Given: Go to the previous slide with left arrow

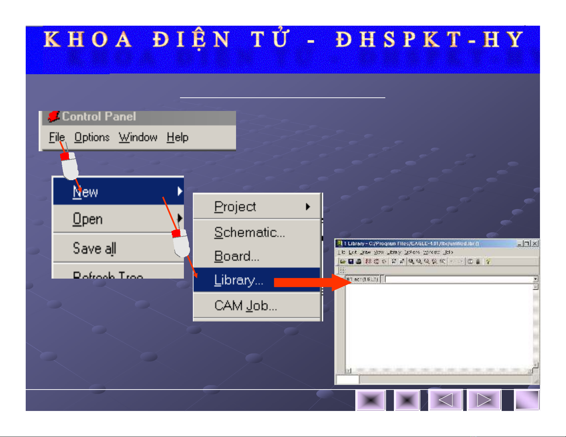Looking at the screenshot, I should 445,400.
